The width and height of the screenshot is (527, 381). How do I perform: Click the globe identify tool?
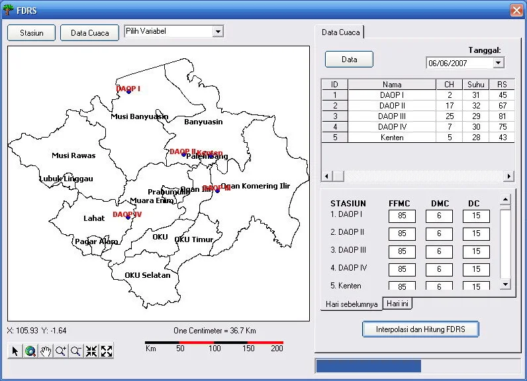[x=30, y=351]
